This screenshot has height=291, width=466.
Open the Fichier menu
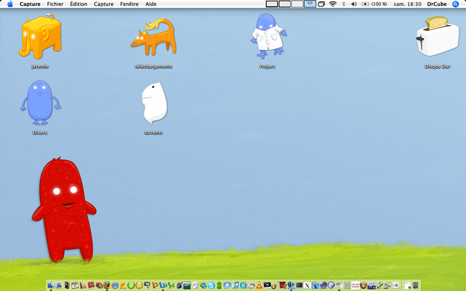pyautogui.click(x=55, y=4)
